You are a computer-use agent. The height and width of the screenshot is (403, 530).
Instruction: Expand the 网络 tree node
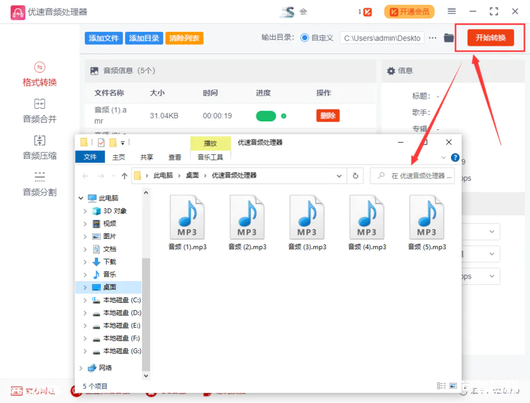click(x=81, y=368)
